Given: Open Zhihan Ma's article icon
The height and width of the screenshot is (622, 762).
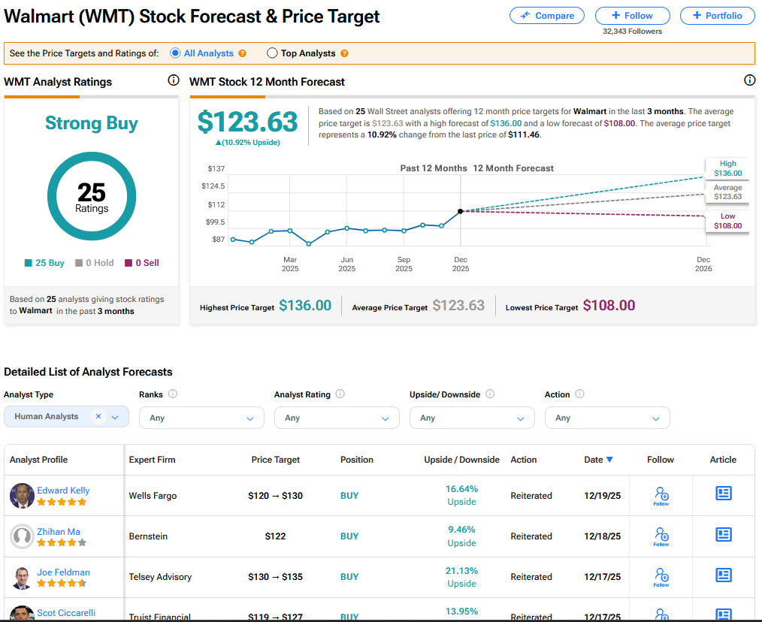Looking at the screenshot, I should tap(723, 535).
